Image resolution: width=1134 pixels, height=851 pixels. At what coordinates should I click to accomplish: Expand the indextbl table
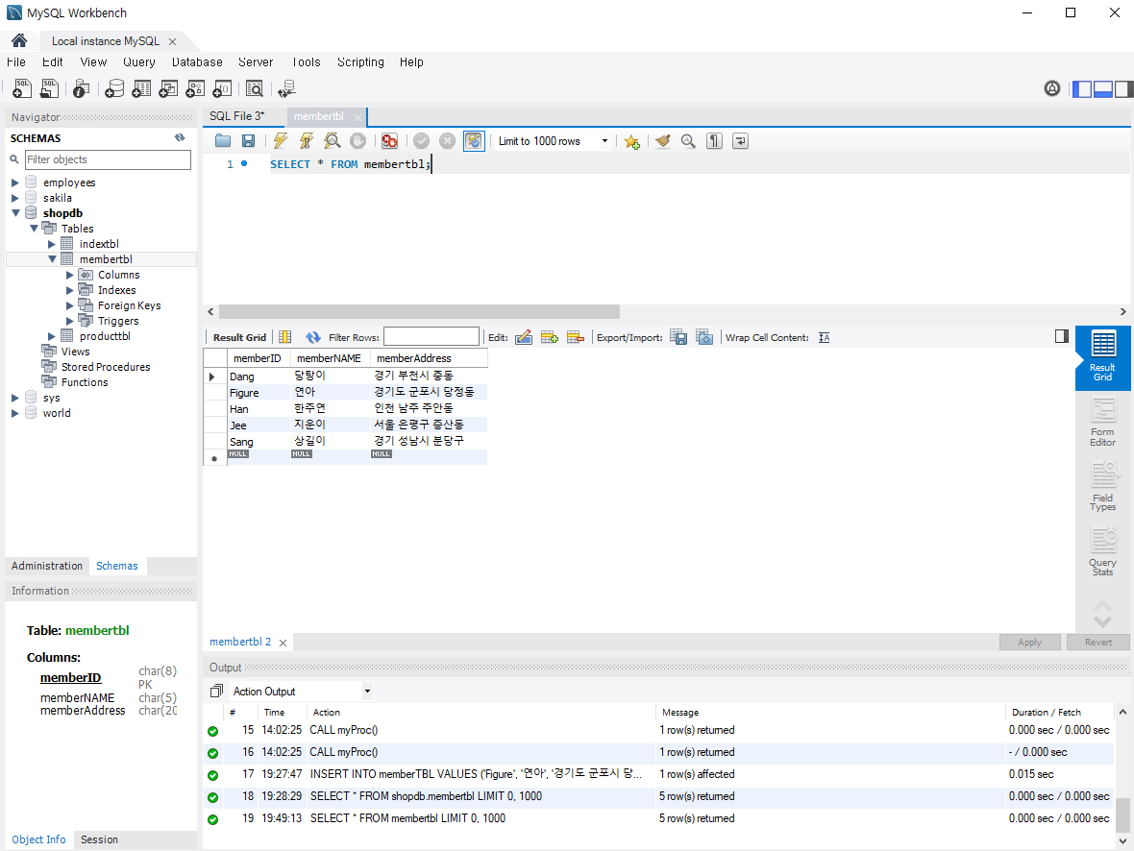pyautogui.click(x=51, y=244)
